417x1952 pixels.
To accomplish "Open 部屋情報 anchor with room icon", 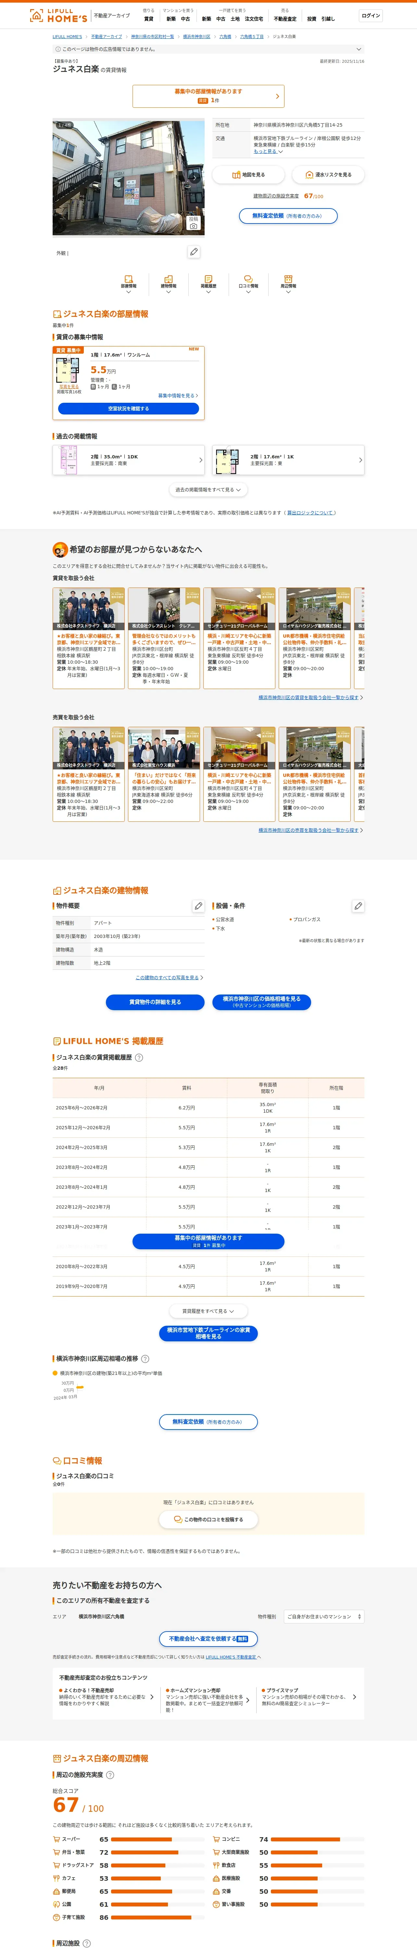I will click(x=129, y=284).
